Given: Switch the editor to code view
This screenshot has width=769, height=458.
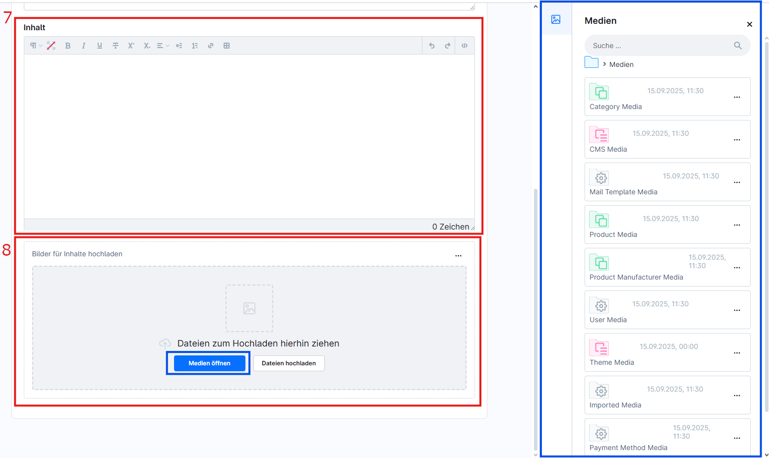Looking at the screenshot, I should pyautogui.click(x=465, y=46).
